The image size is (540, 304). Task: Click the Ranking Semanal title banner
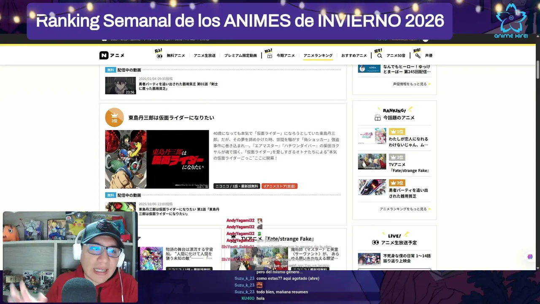pos(240,21)
